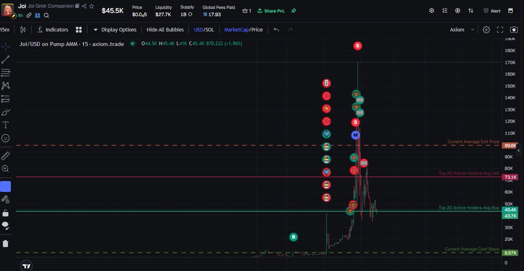Hide All Bubbles on the chart

click(165, 30)
